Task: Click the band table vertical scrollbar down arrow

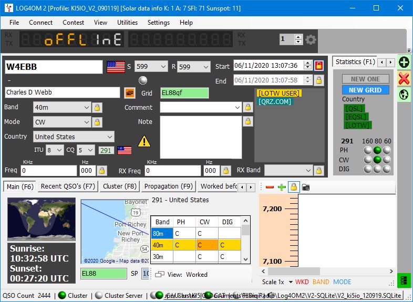Action: [245, 259]
